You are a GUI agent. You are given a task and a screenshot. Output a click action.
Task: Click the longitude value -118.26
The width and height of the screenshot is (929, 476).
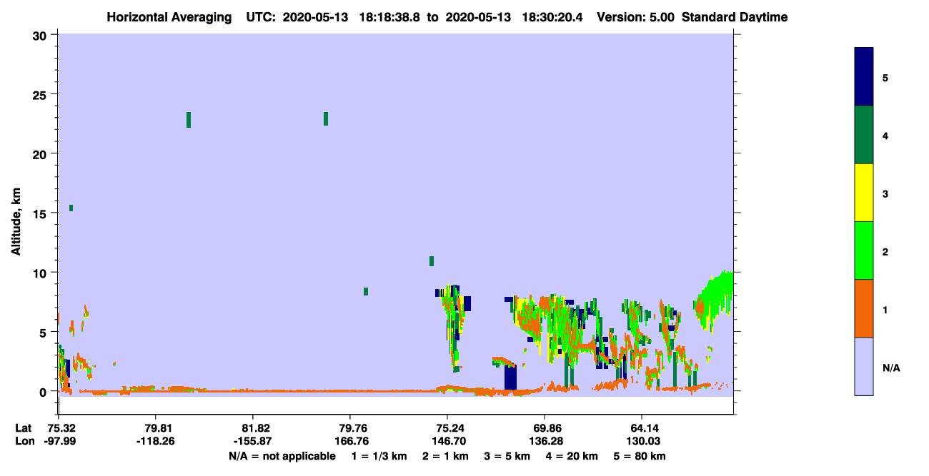(156, 441)
